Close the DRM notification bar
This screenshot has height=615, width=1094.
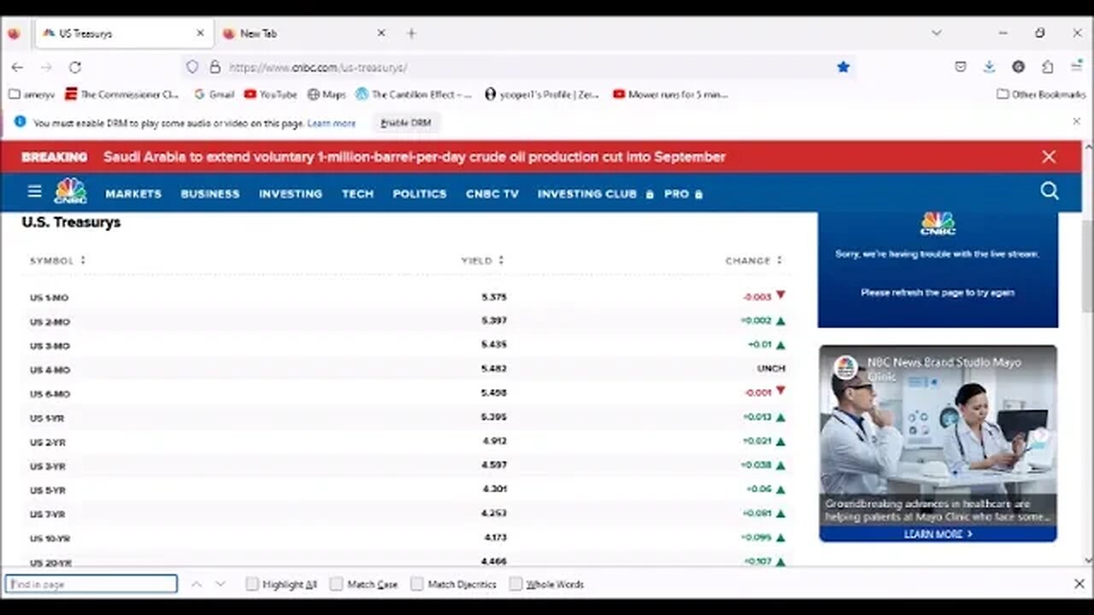pyautogui.click(x=1076, y=122)
